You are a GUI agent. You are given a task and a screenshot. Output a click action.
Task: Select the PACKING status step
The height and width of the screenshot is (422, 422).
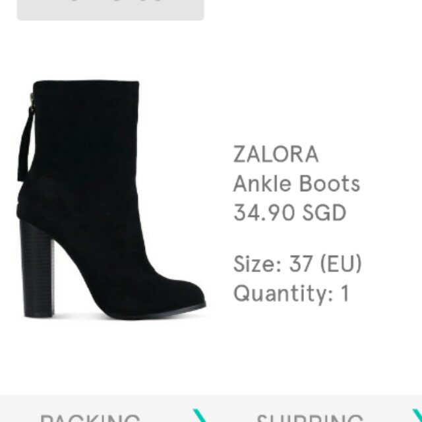coord(90,418)
